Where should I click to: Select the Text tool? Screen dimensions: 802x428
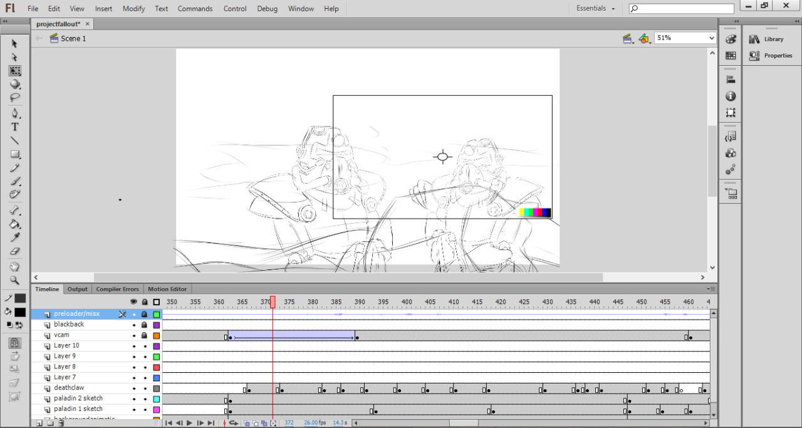pos(15,127)
